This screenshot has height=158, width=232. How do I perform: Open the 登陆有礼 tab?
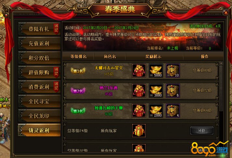(39, 29)
